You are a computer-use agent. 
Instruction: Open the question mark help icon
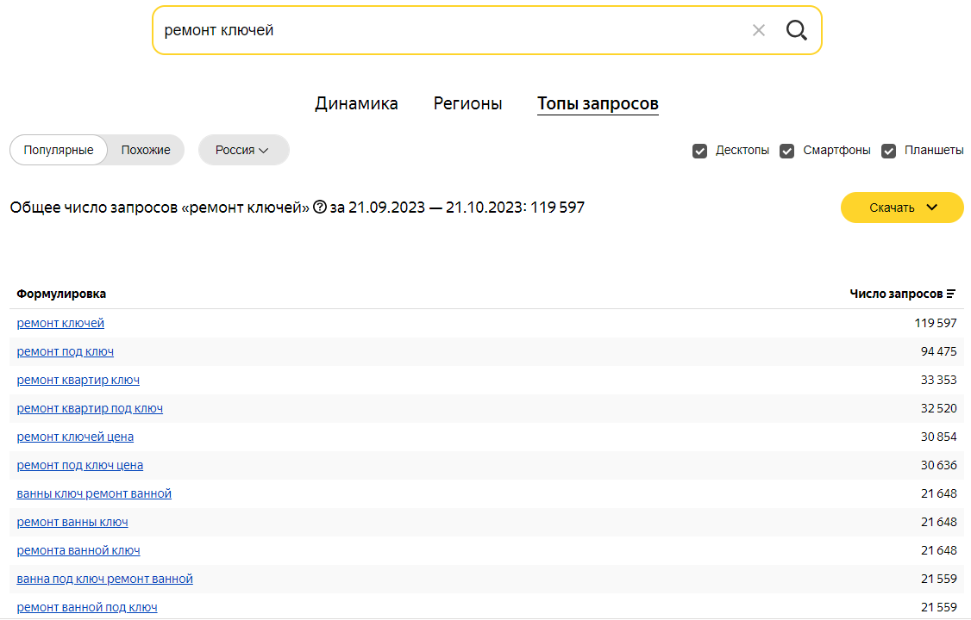coord(320,207)
